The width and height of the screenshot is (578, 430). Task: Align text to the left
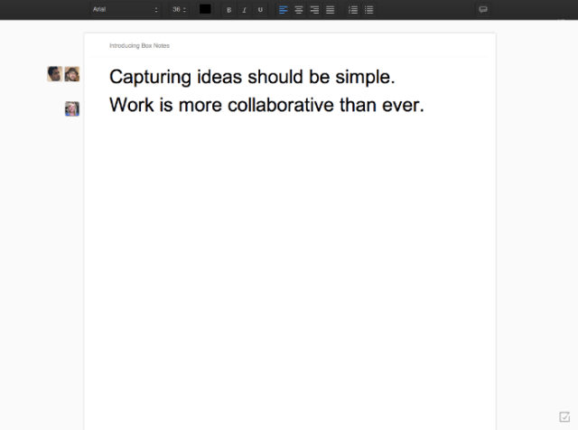coord(283,9)
